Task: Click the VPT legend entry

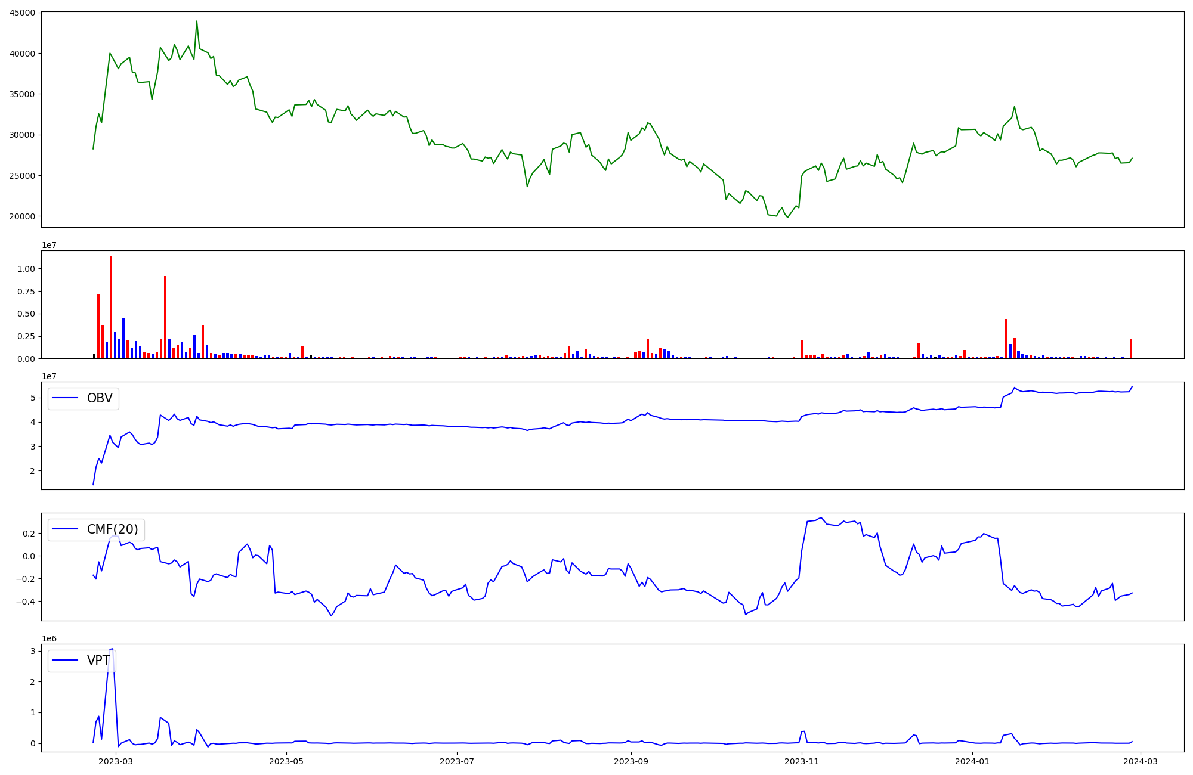Action: tap(98, 661)
